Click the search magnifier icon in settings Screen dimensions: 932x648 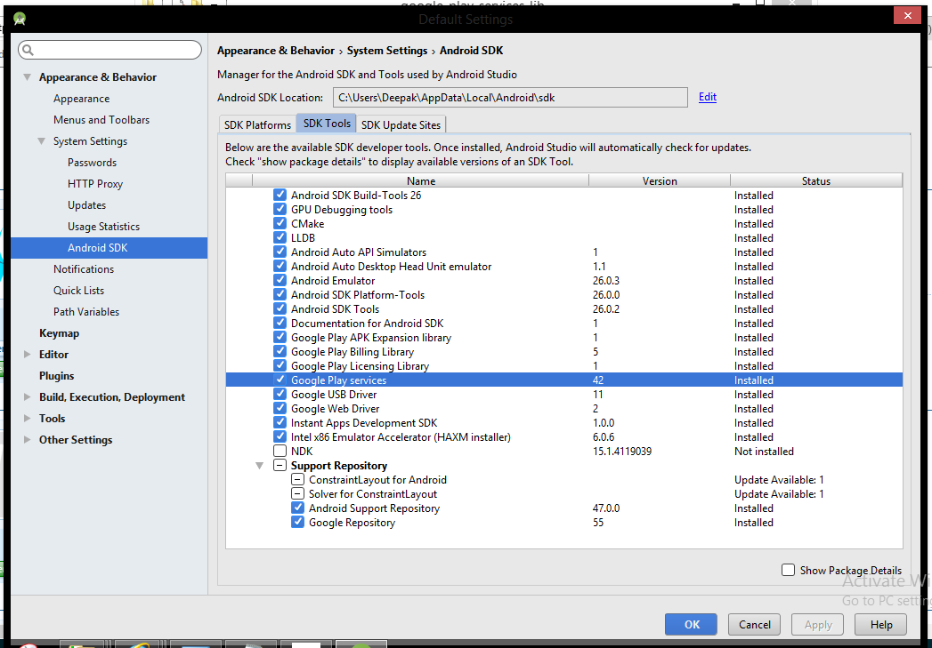[x=28, y=50]
